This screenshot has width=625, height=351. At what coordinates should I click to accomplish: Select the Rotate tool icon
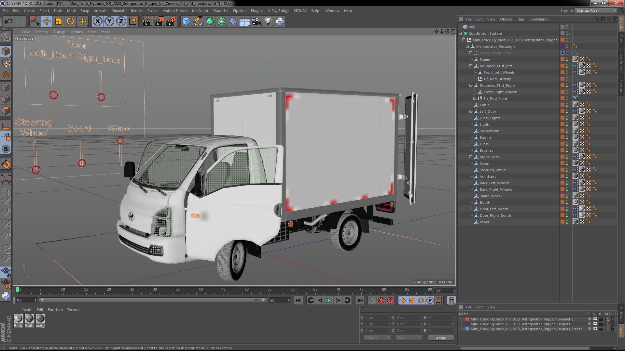click(x=70, y=21)
